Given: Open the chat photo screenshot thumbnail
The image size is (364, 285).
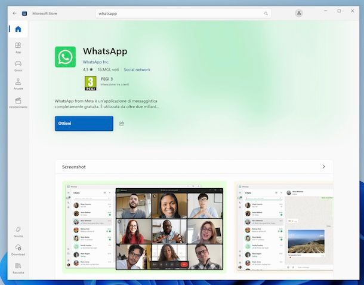Looking at the screenshot, I should [x=283, y=228].
